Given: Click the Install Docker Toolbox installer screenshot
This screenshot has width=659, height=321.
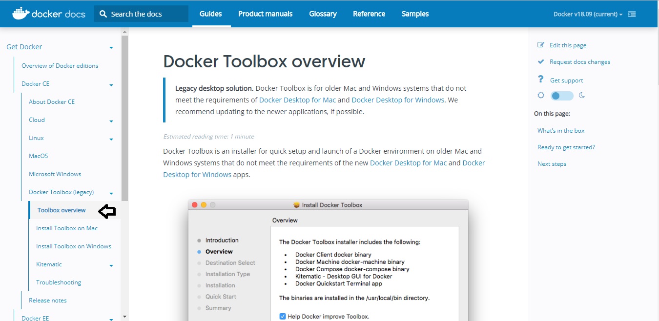Looking at the screenshot, I should pos(328,260).
